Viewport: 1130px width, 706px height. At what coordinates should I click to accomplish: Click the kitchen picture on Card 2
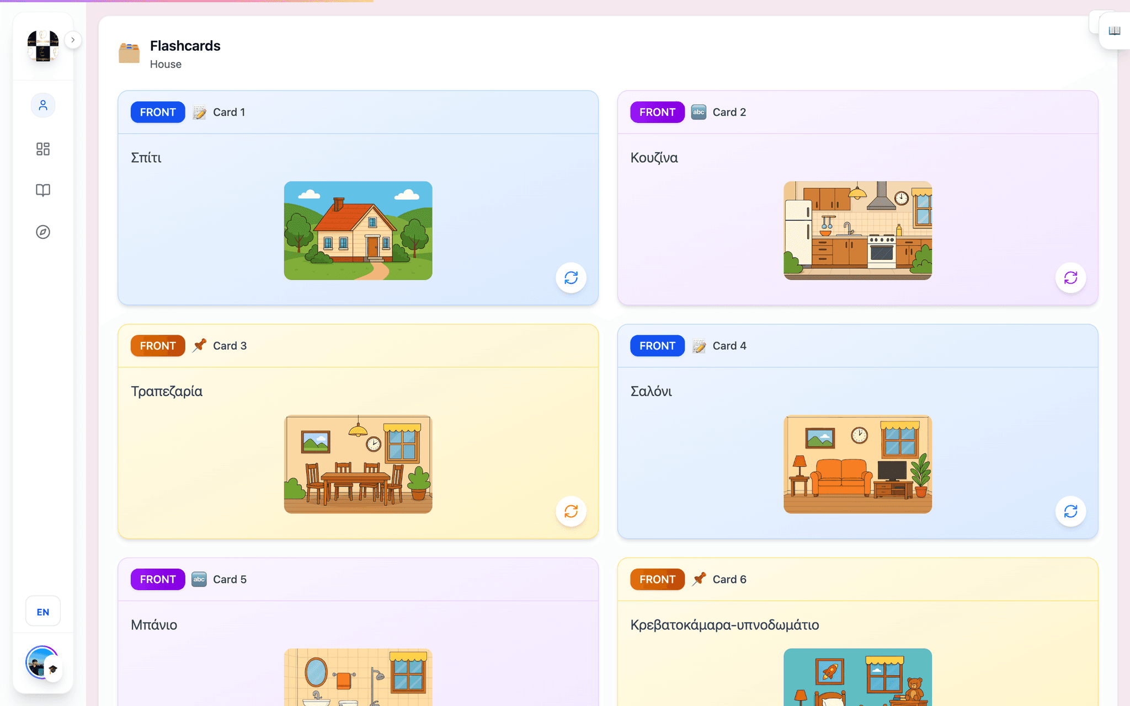click(857, 231)
